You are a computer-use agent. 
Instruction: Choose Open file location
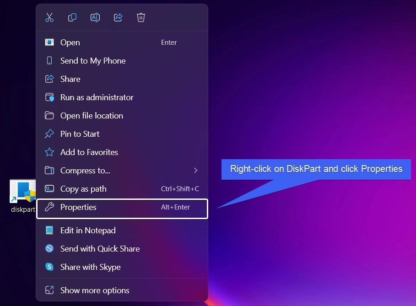[x=122, y=116]
